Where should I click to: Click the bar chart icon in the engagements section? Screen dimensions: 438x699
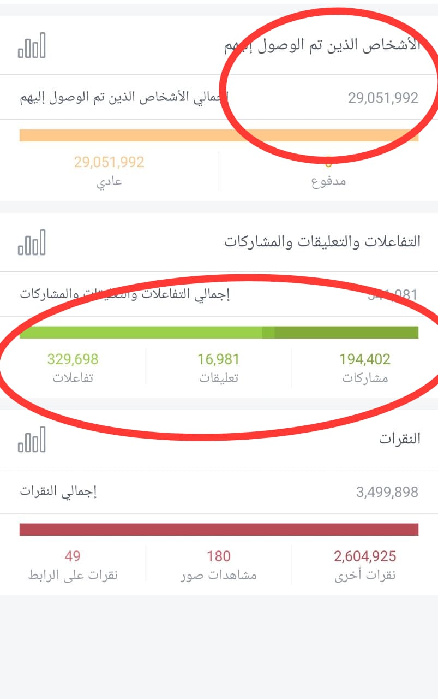click(32, 242)
